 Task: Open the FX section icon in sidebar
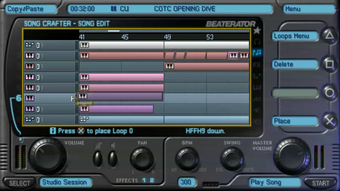coord(257,65)
